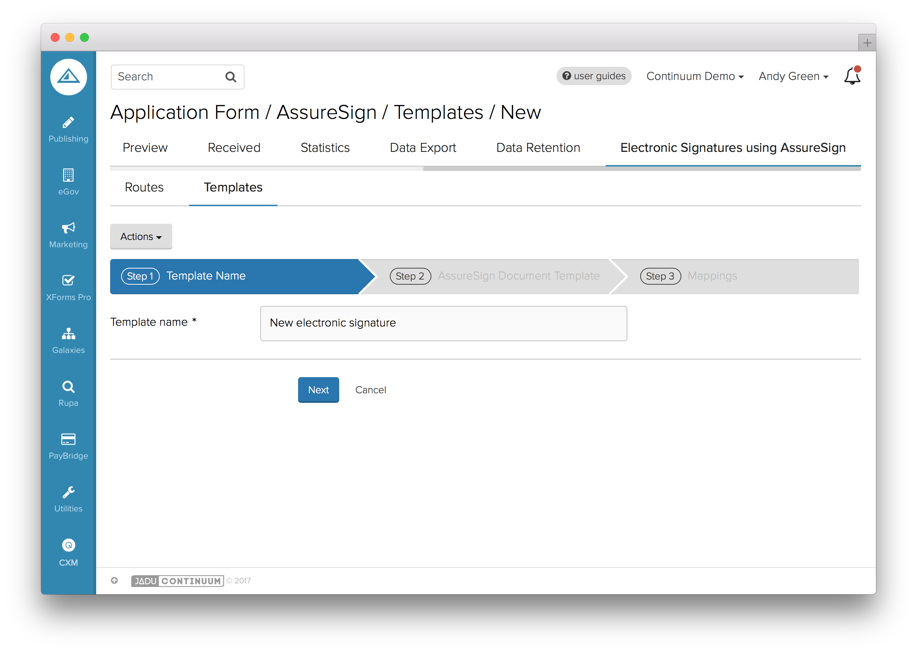Click the Next button

pos(318,390)
